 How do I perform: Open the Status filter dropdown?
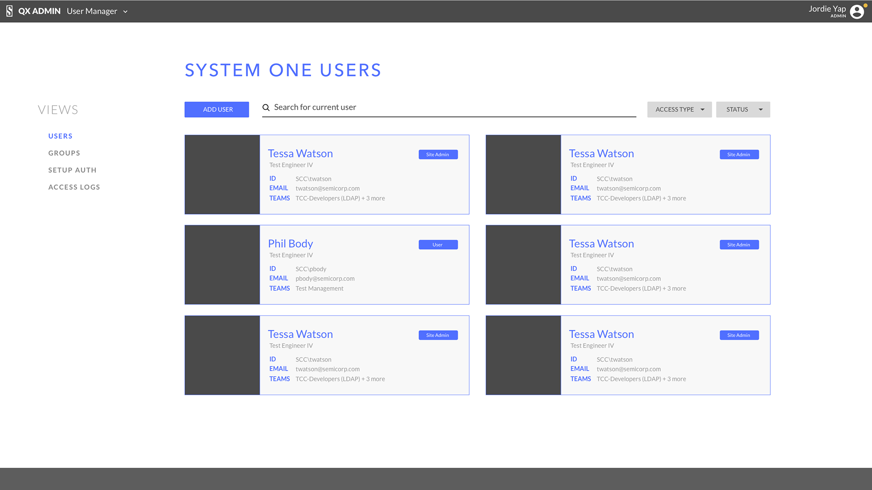click(x=743, y=109)
